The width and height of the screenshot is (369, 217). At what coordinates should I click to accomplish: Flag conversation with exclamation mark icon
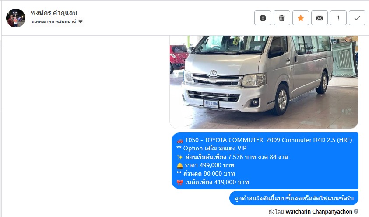[x=338, y=18]
